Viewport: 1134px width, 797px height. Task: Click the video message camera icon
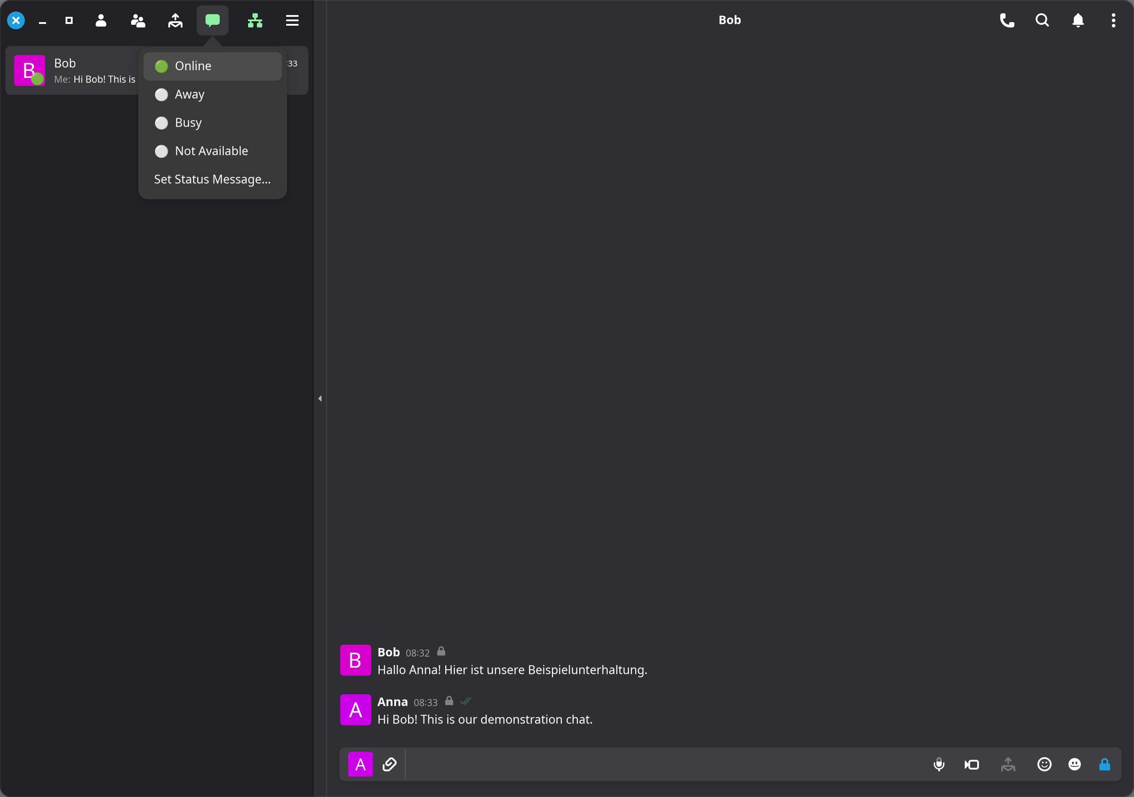point(971,764)
